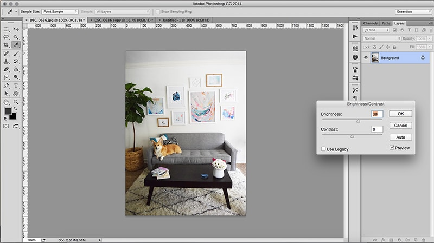Select the Custom Shape tool
This screenshot has height=243, width=434.
coord(16,94)
